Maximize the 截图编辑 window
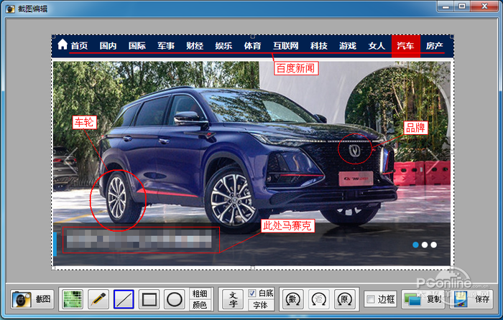The height and width of the screenshot is (320, 503). [x=462, y=6]
